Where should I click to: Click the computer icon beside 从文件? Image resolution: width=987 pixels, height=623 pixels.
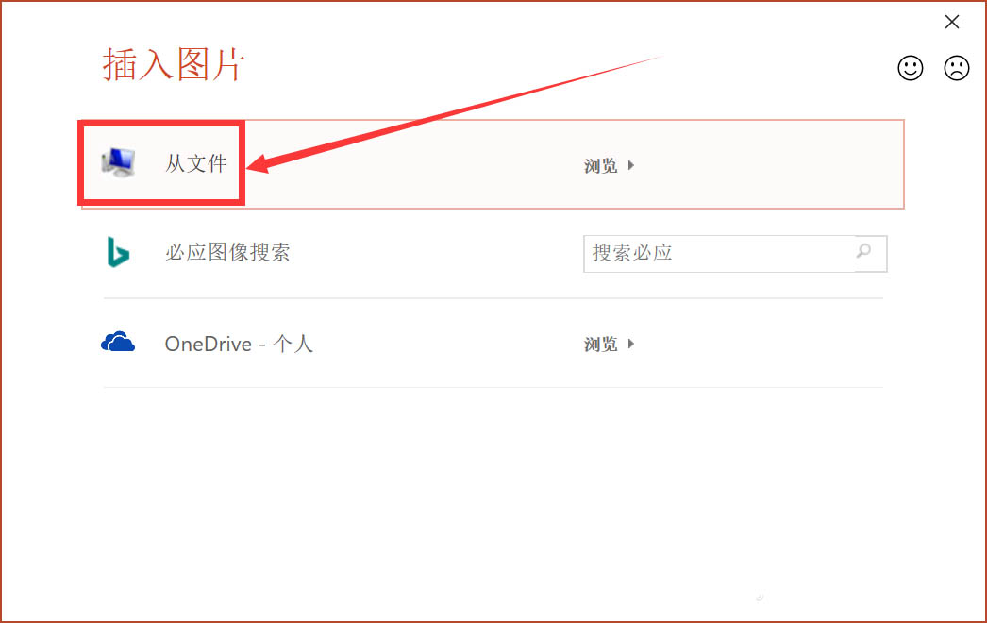coord(118,163)
